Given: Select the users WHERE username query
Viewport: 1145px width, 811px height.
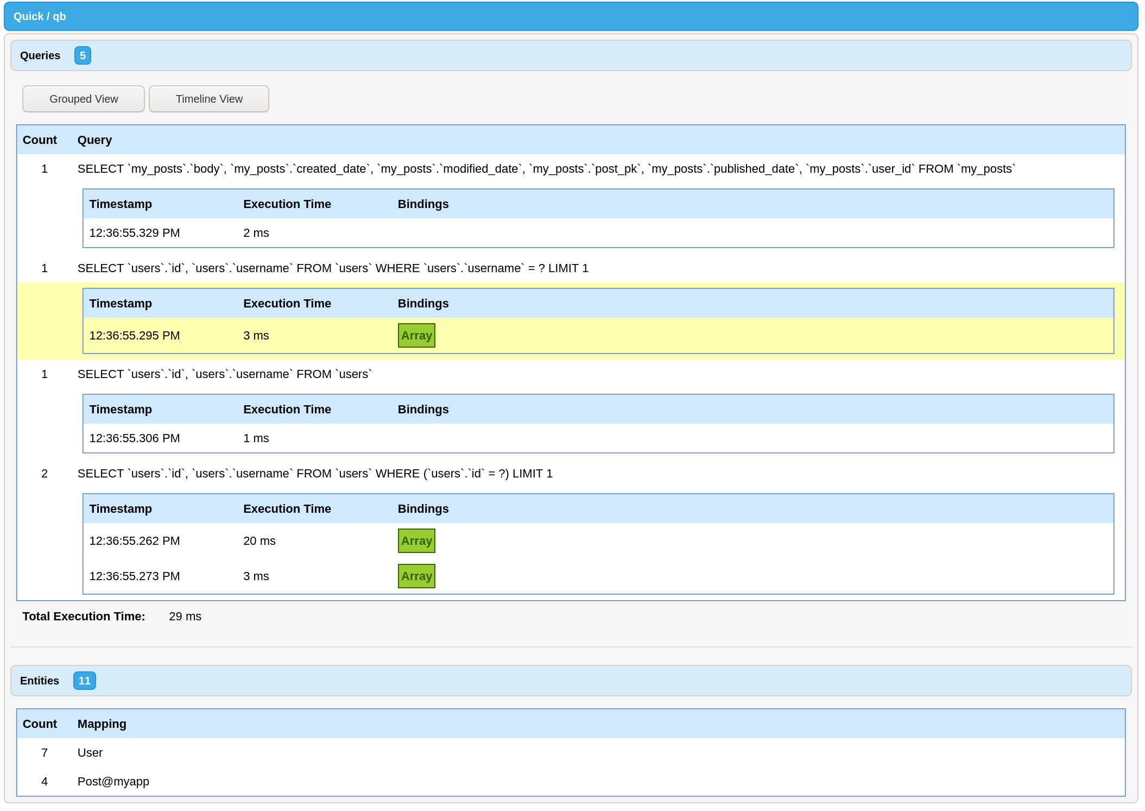Looking at the screenshot, I should pyautogui.click(x=332, y=268).
